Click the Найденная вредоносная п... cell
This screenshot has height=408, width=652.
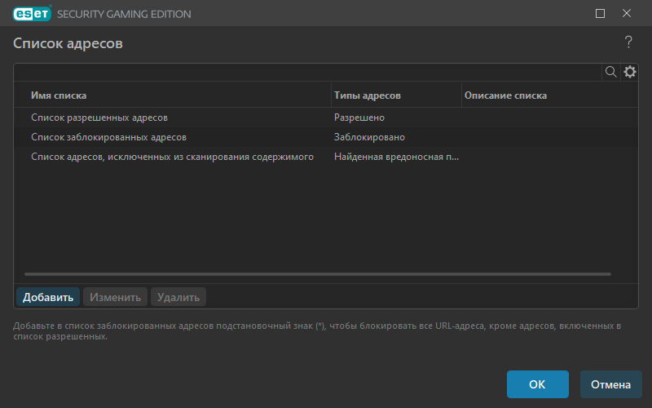pyautogui.click(x=396, y=157)
